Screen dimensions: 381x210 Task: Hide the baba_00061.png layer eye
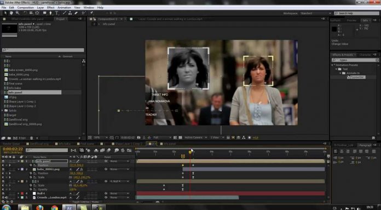pos(3,169)
